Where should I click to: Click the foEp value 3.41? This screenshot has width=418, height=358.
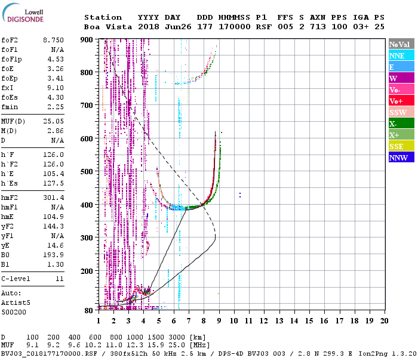point(56,78)
